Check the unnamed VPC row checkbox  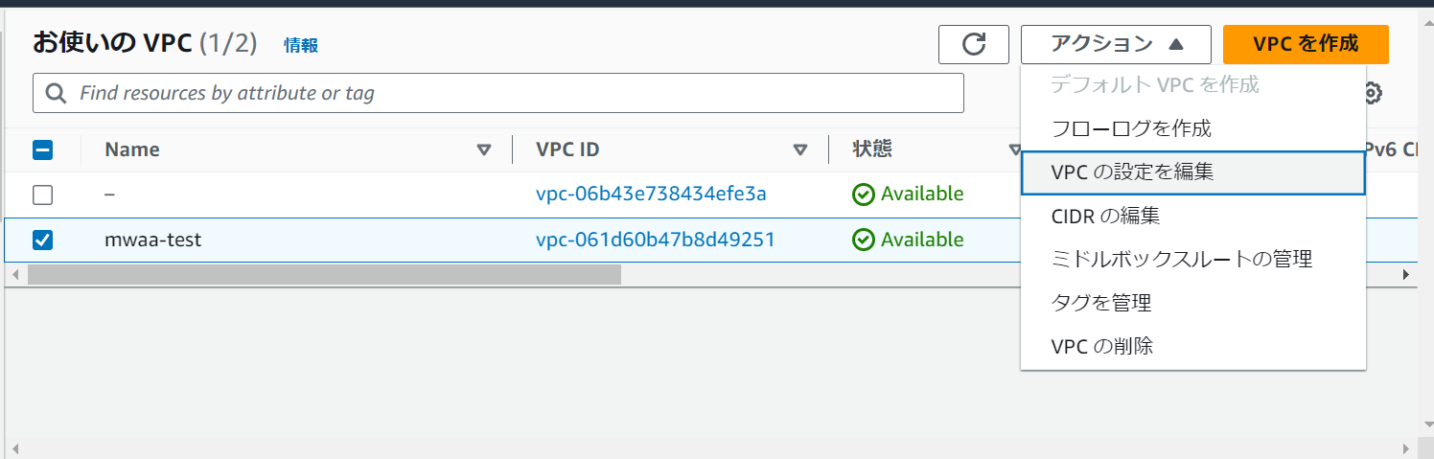pos(43,195)
